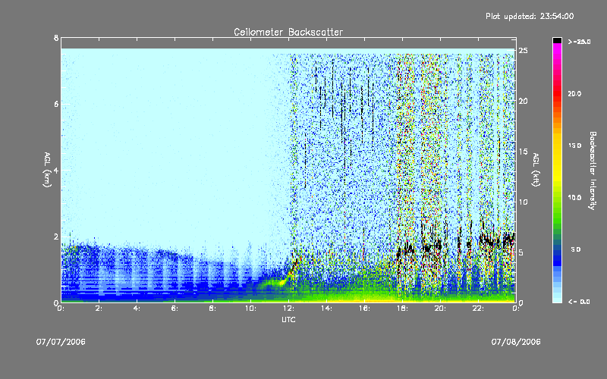Click the '8:' hour tick on the UTC axis

(x=212, y=309)
